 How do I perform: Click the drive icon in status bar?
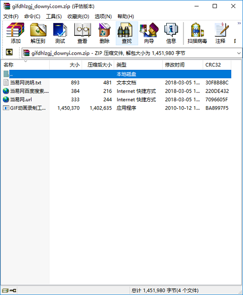pos(5,290)
